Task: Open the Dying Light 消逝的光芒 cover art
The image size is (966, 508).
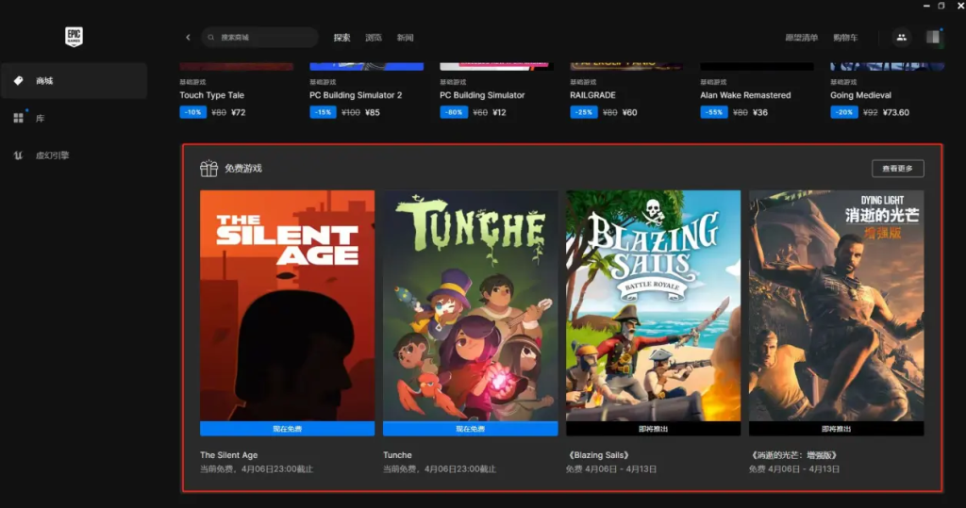Action: pyautogui.click(x=836, y=305)
